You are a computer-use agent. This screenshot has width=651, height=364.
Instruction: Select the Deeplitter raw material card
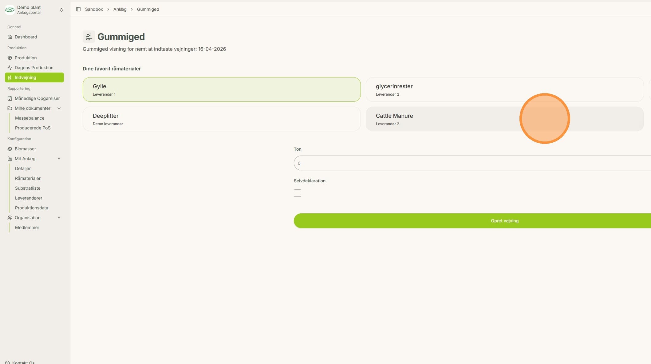[222, 119]
